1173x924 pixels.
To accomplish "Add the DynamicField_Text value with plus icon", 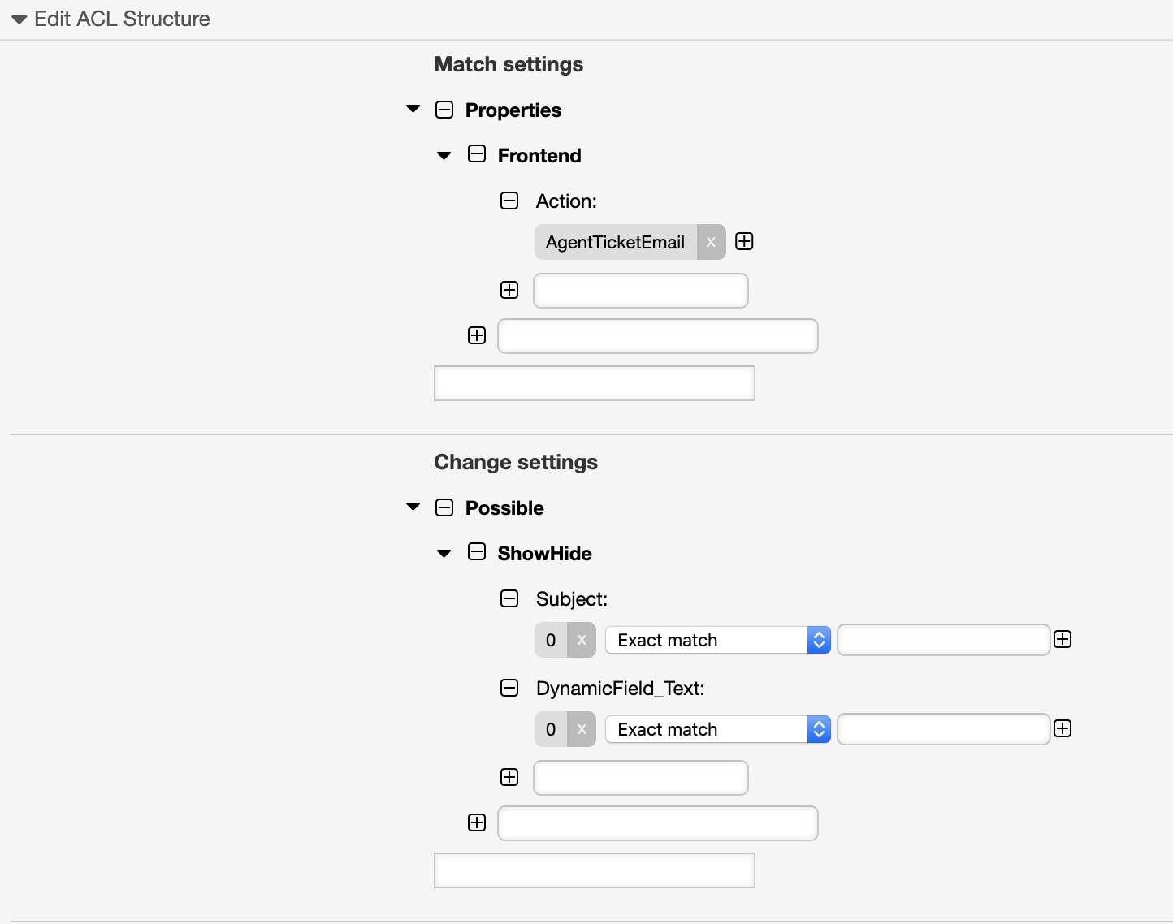I will [x=1063, y=728].
